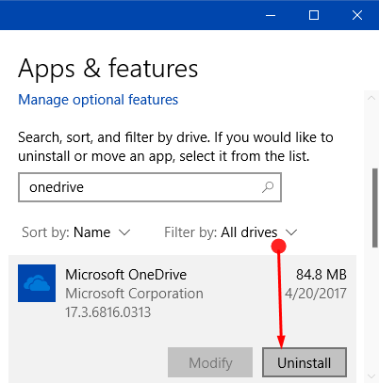Click the 4/20/2017 install date
This screenshot has height=383, width=379.
click(316, 294)
